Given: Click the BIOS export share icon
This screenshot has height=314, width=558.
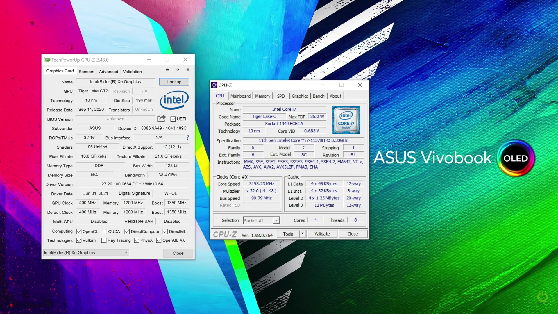Looking at the screenshot, I should tap(161, 118).
